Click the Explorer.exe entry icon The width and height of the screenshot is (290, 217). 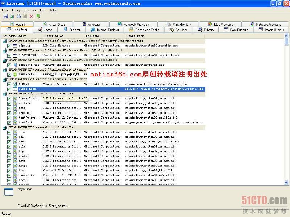click(x=15, y=65)
